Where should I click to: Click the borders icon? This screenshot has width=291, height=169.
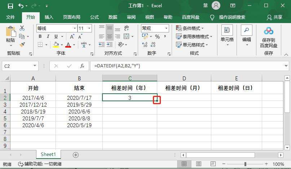pyautogui.click(x=40, y=45)
